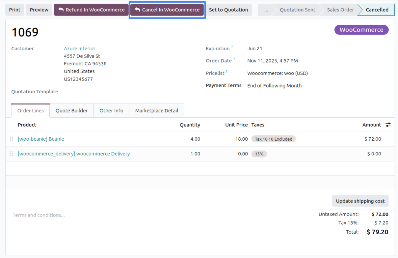Click the column settings adjust icon
The image size is (398, 258).
388,125
